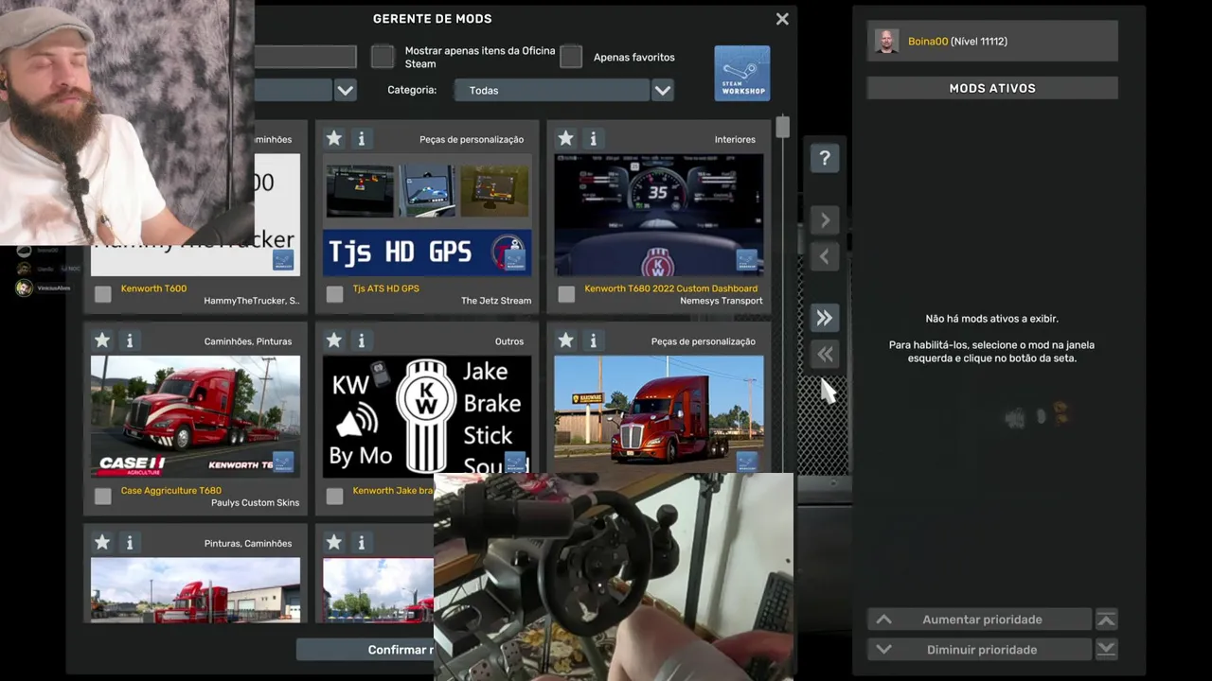
Task: Open the Case Aggriculture T680 title
Action: coord(171,490)
